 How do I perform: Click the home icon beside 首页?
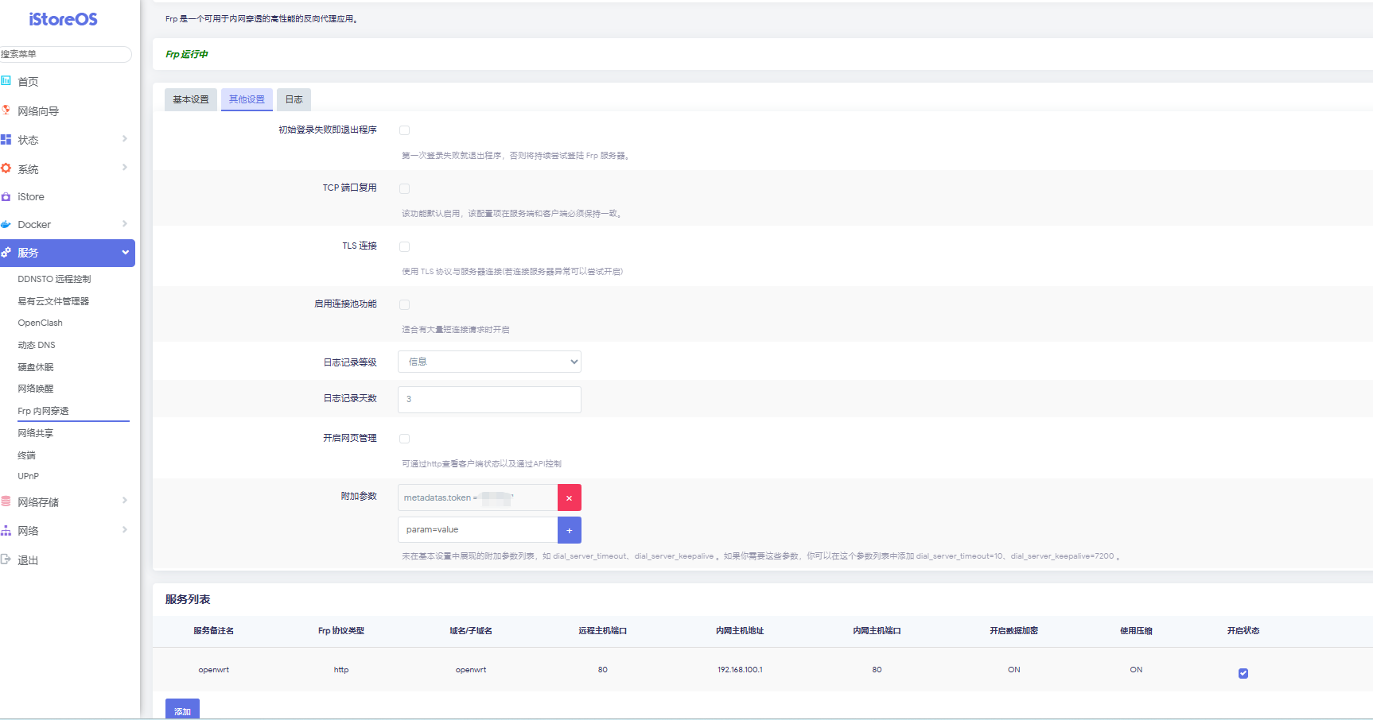[x=6, y=81]
